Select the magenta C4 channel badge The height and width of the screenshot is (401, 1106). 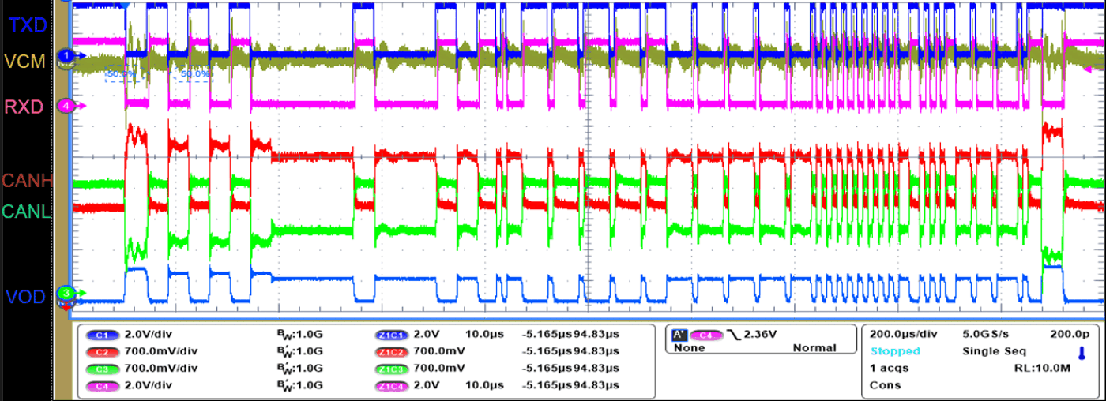pos(103,385)
